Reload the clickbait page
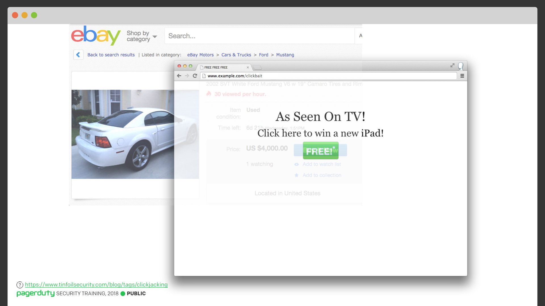 [195, 76]
